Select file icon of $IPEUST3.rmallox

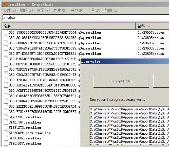[x=6, y=128]
